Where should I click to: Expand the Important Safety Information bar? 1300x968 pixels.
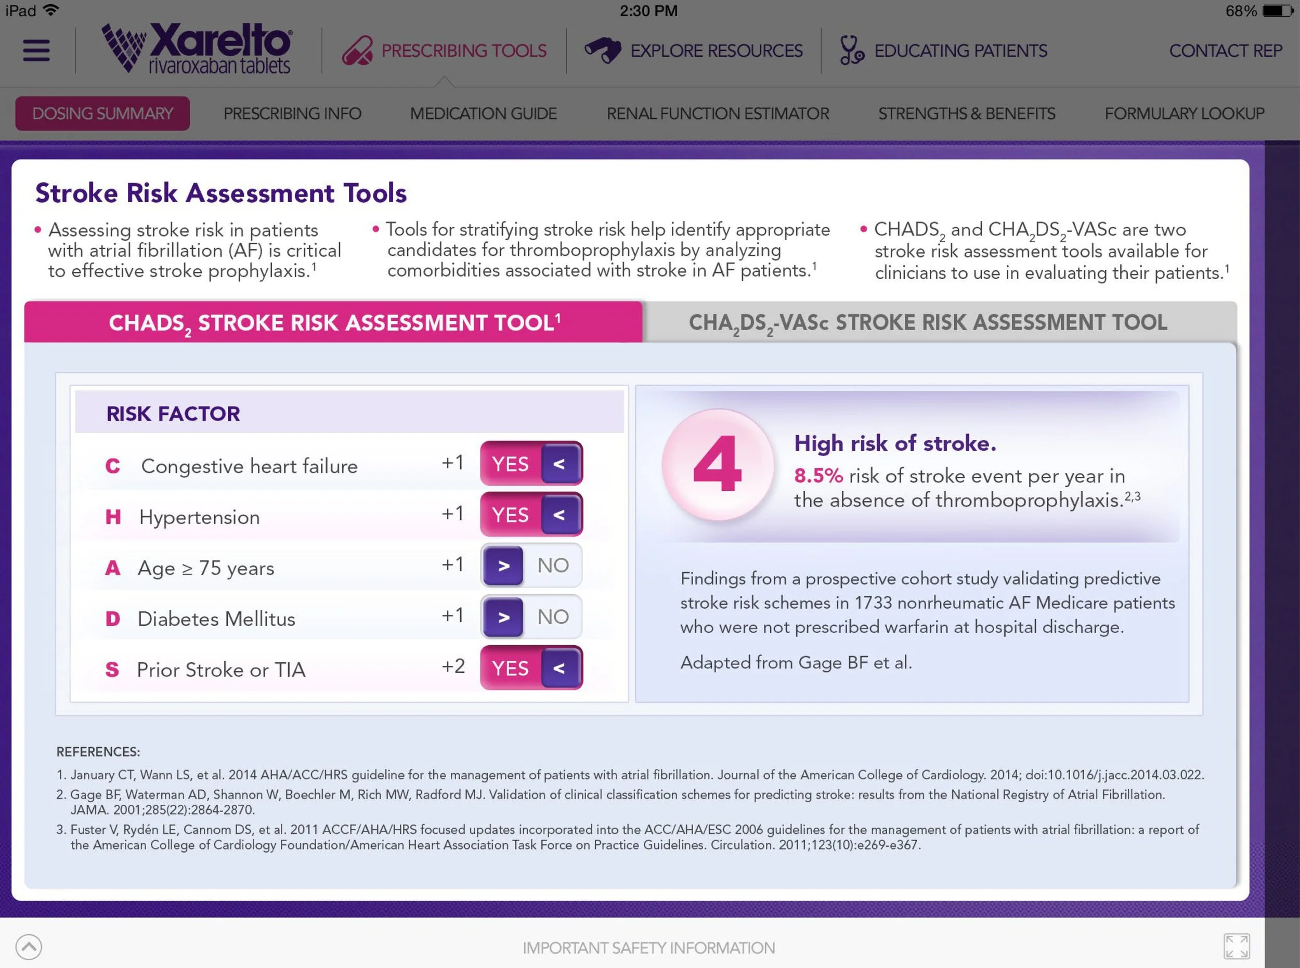click(648, 948)
